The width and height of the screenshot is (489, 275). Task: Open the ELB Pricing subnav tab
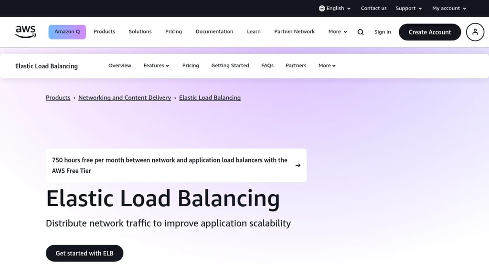tap(191, 65)
